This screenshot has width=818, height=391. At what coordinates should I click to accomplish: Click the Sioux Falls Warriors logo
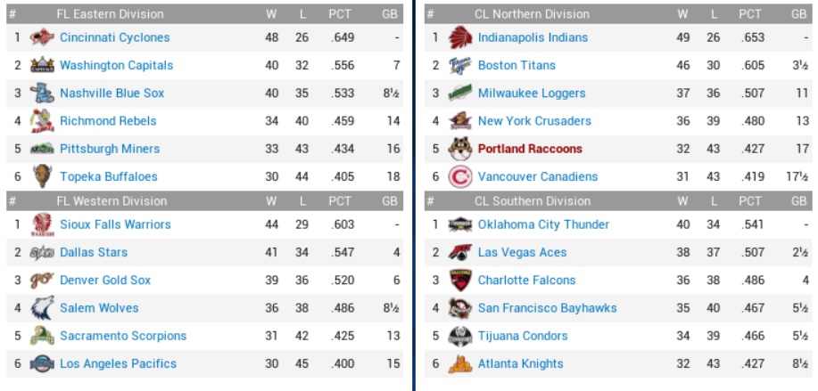[x=42, y=224]
